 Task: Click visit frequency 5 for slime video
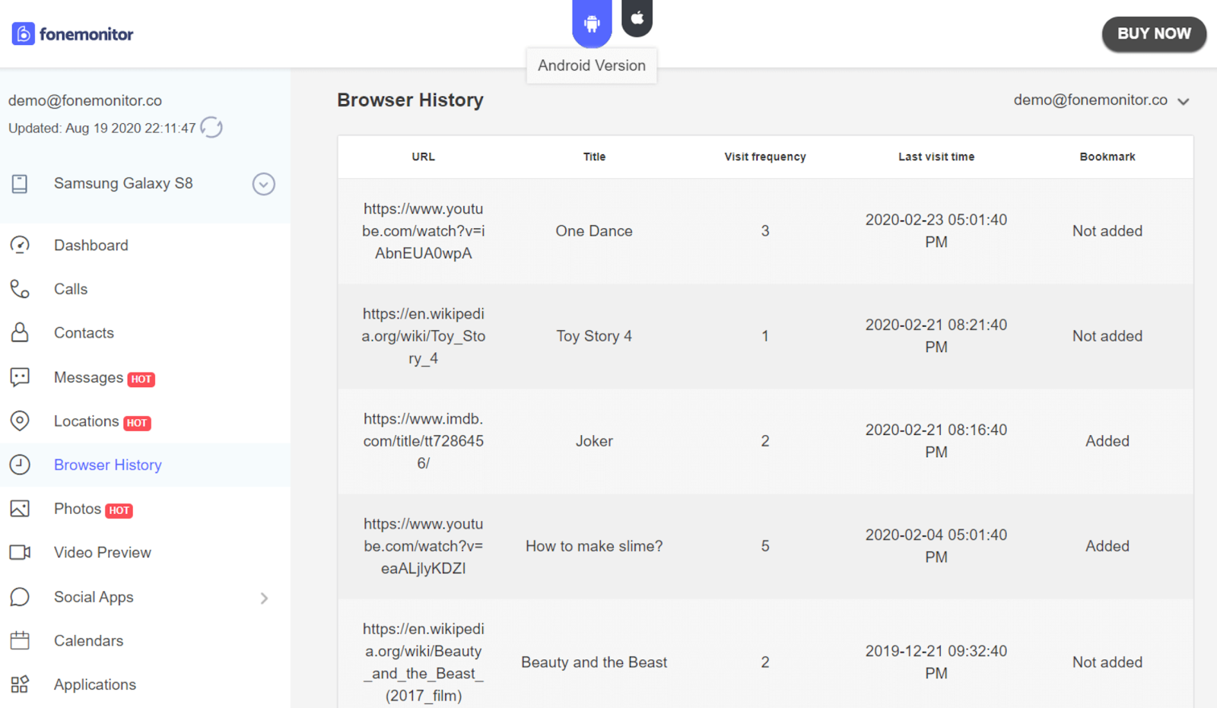click(765, 545)
